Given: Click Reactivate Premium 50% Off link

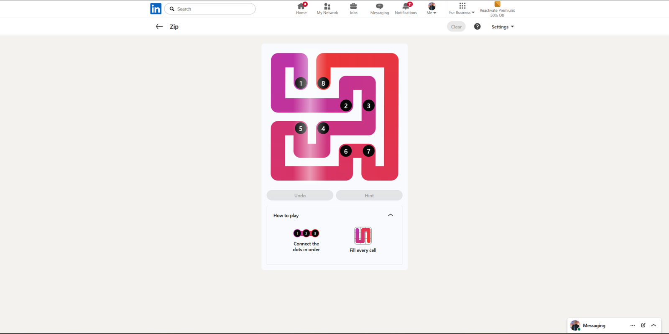Looking at the screenshot, I should point(497,9).
